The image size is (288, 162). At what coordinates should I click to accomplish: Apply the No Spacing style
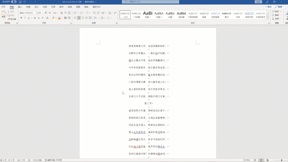[137, 15]
